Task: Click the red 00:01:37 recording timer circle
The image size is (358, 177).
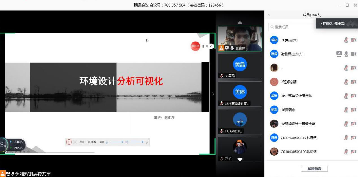Action: tap(195, 46)
